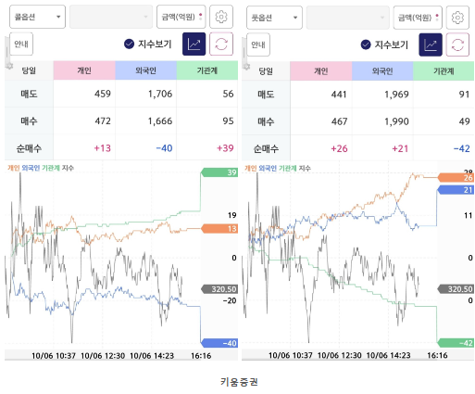Toggle chart view in put option panel
The width and height of the screenshot is (475, 394).
[x=431, y=45]
